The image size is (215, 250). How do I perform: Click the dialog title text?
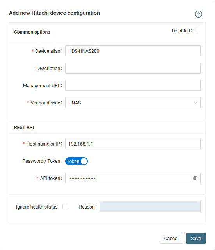[54, 13]
